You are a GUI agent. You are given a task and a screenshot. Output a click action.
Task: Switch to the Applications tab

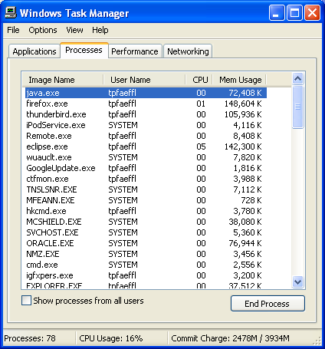pos(34,51)
